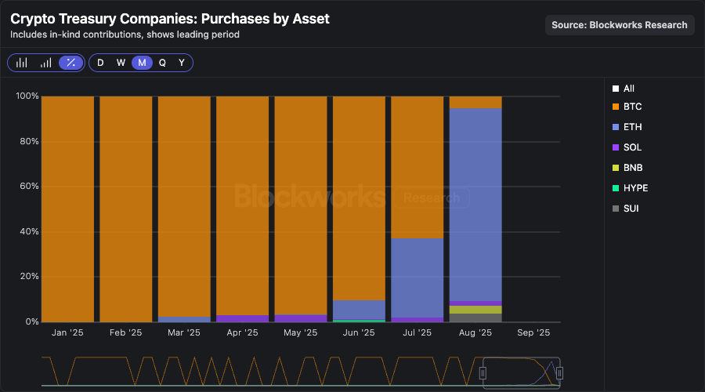Click the Sep '25 axis label

coord(533,332)
